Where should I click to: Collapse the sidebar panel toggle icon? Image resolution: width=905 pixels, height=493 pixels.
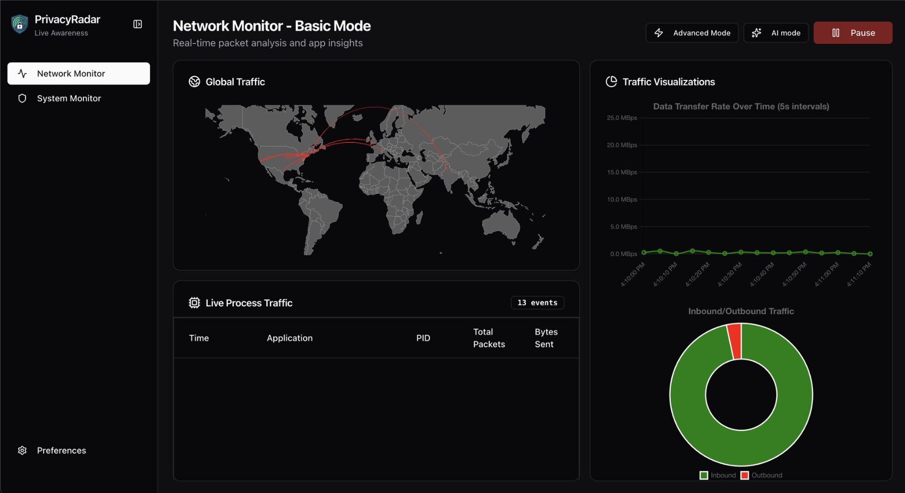coord(137,24)
